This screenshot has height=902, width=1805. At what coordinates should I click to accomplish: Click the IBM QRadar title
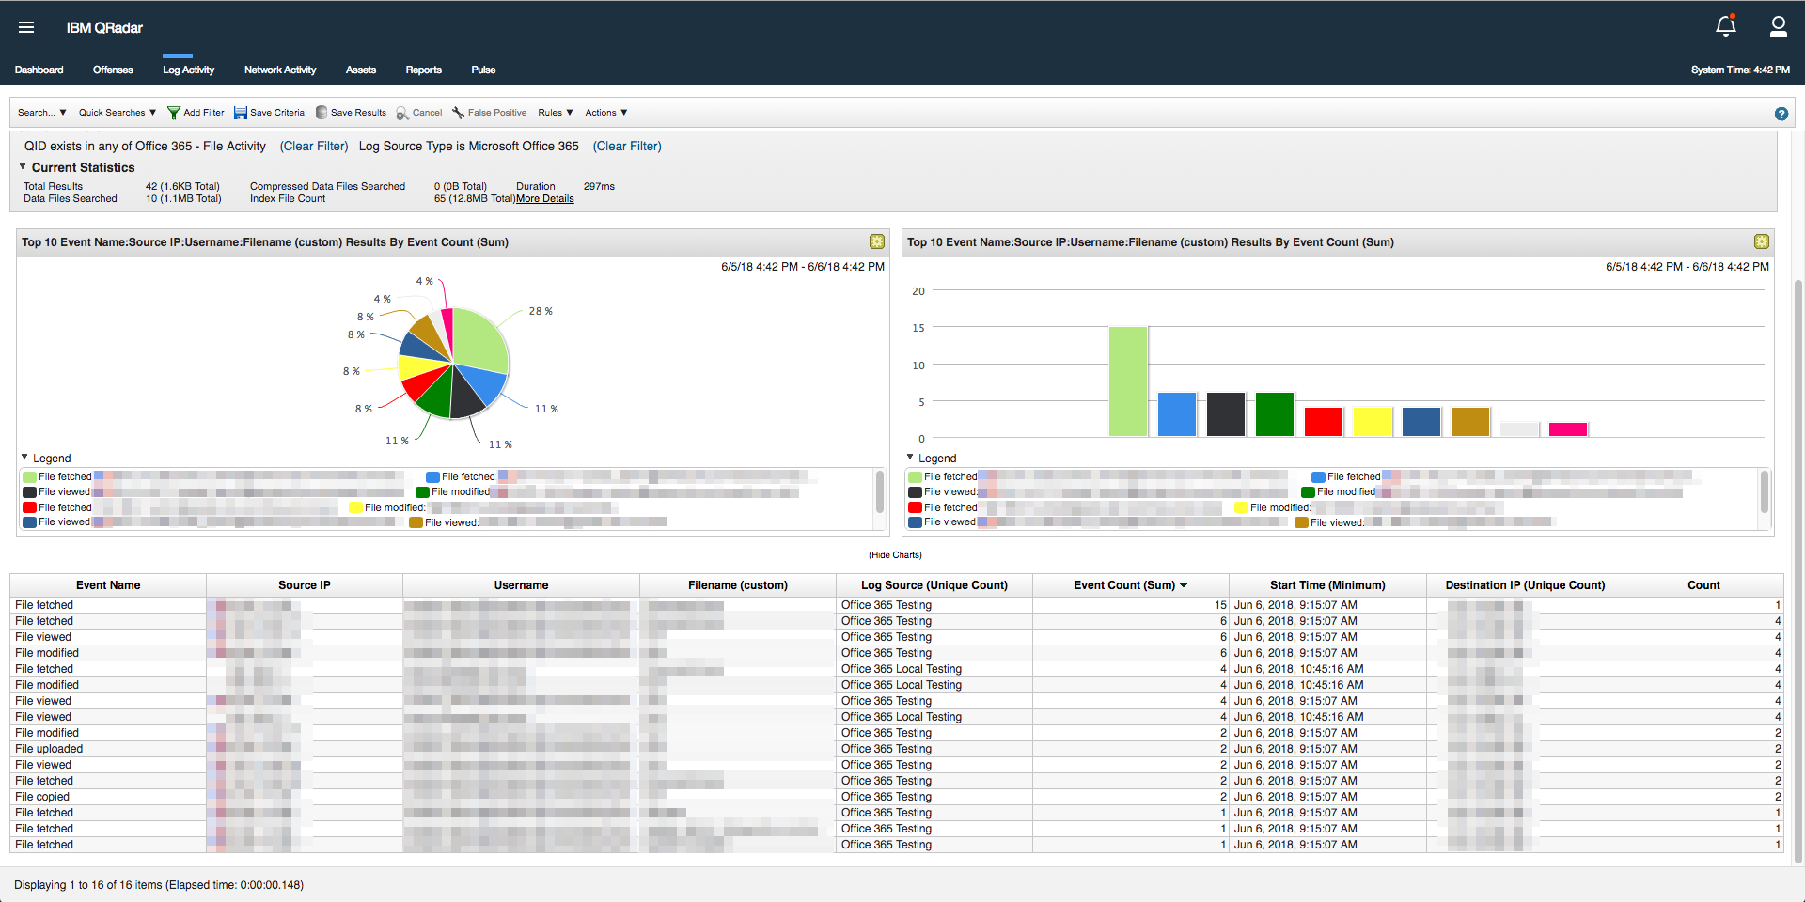coord(104,27)
